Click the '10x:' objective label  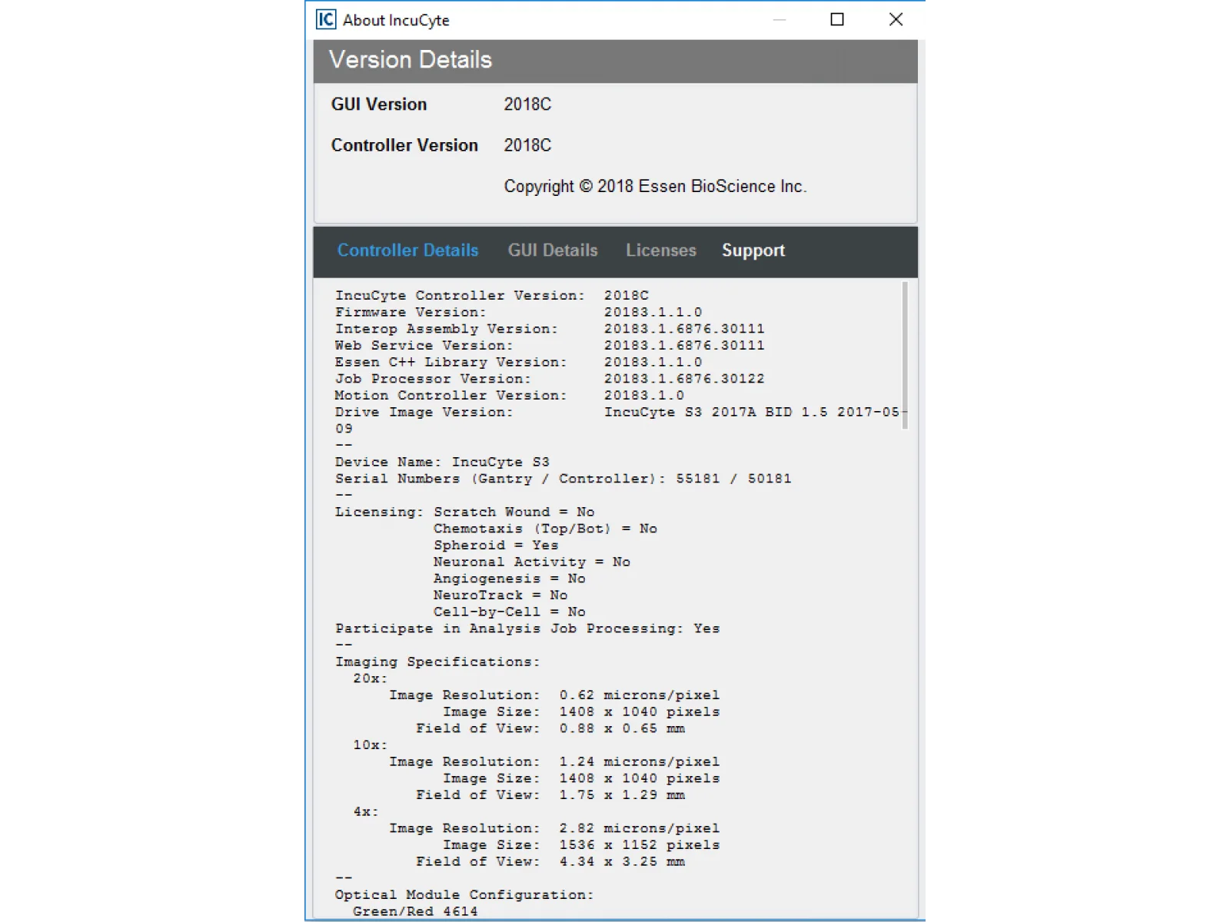(371, 745)
